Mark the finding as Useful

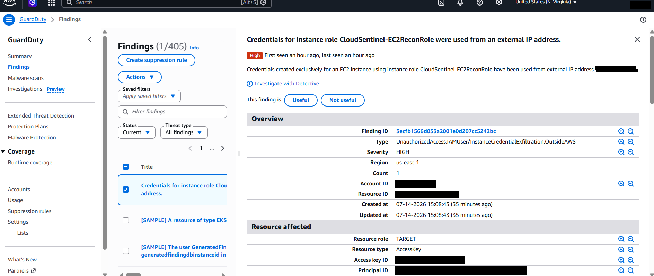pos(301,100)
